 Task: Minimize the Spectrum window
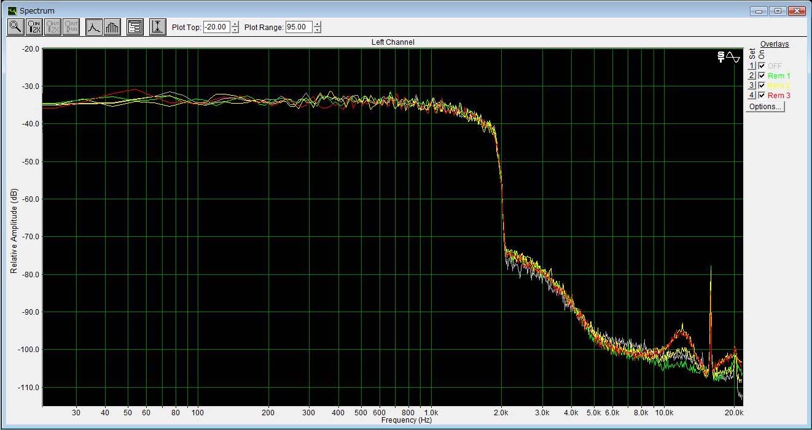[759, 10]
